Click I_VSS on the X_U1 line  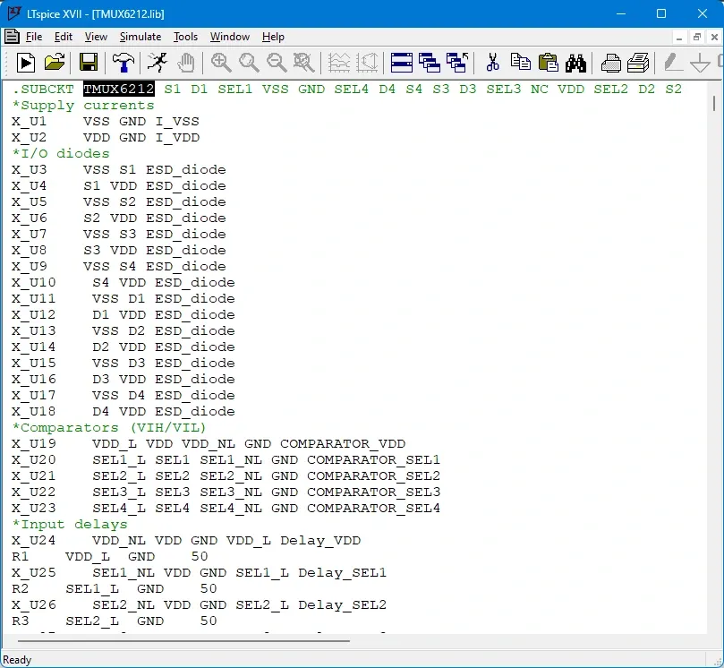177,122
